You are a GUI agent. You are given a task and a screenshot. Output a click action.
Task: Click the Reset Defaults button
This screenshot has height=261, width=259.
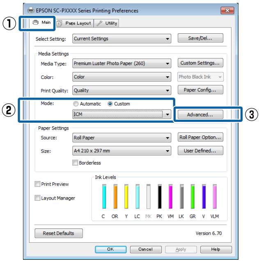tap(59, 233)
